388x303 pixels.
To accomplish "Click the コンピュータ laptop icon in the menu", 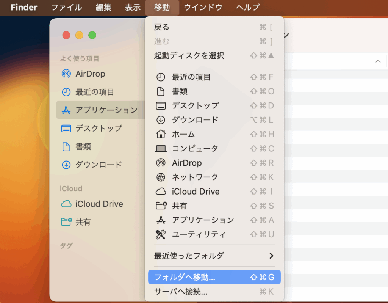I will point(161,149).
